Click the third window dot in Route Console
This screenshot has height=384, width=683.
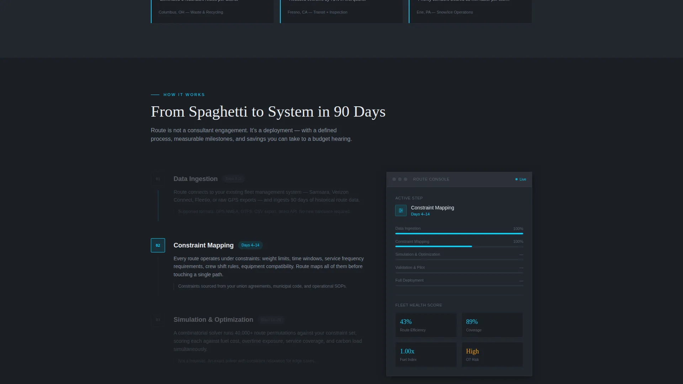click(406, 179)
